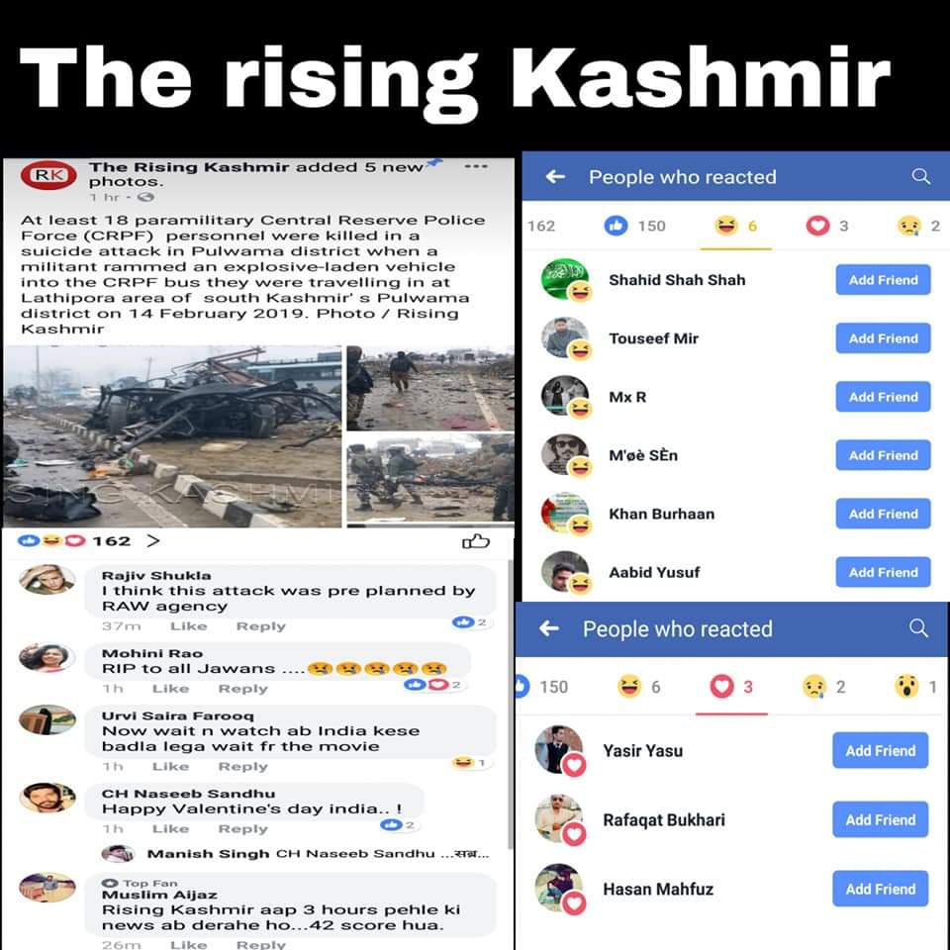Open the large wrecked vehicle photo
Screen dimensions: 950x950
pyautogui.click(x=172, y=436)
